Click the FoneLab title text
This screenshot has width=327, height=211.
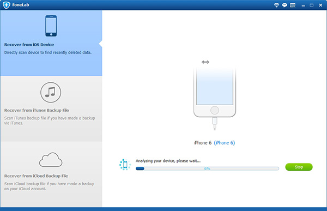21,5
